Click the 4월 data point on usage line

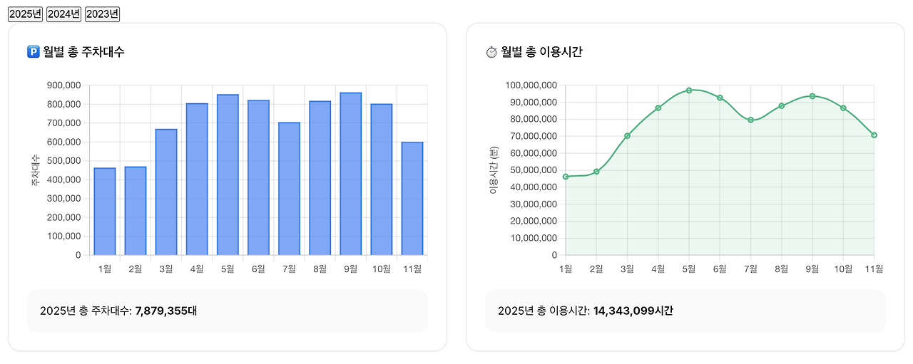pyautogui.click(x=658, y=108)
